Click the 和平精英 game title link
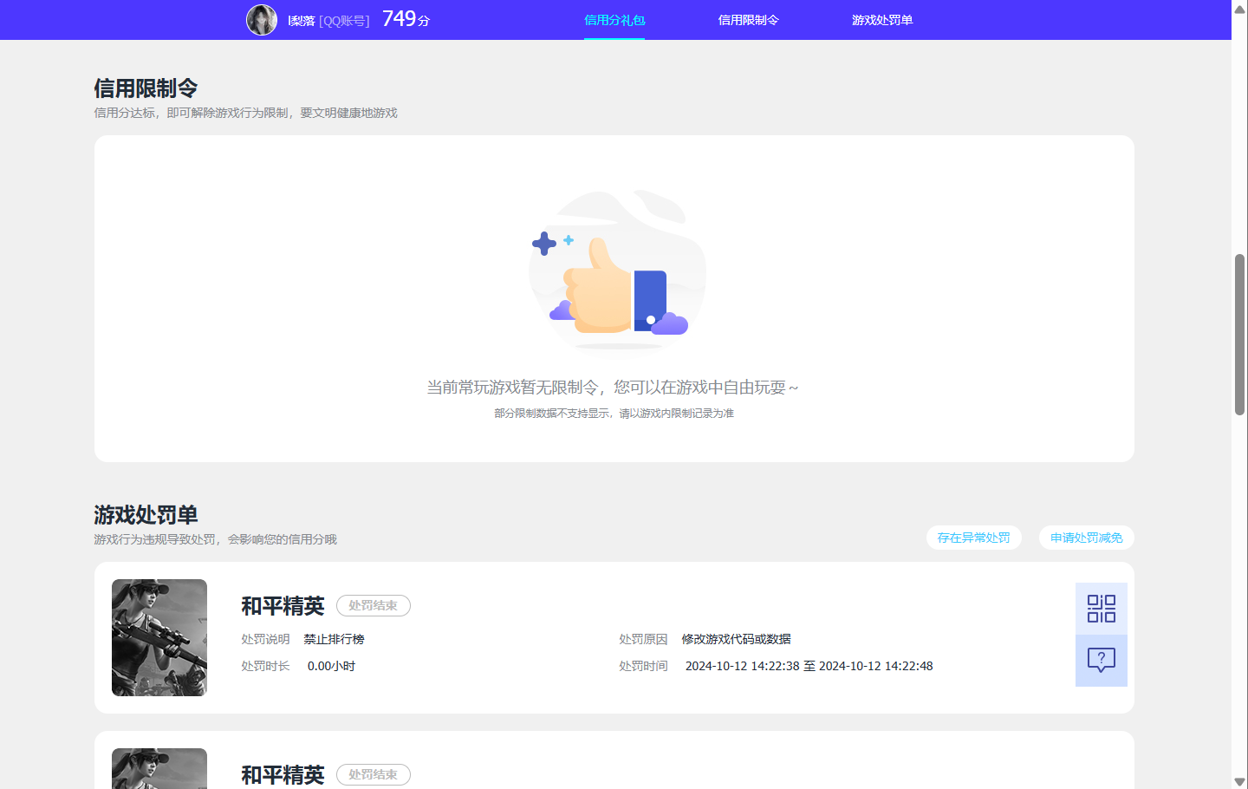Image resolution: width=1248 pixels, height=789 pixels. click(x=282, y=606)
